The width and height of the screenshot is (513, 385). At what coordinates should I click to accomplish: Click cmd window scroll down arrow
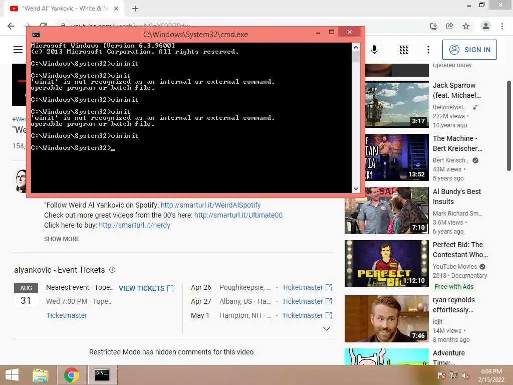356,189
